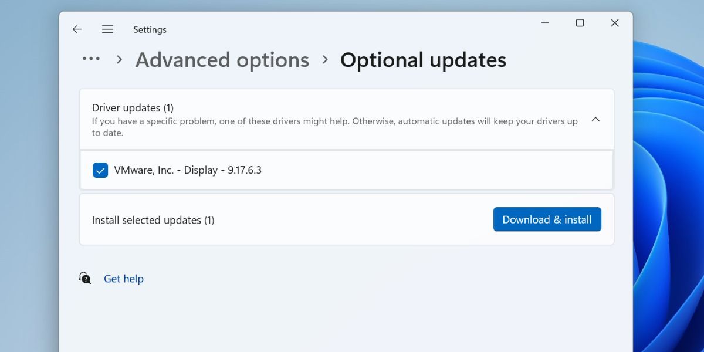Close the Settings window
This screenshot has height=352, width=704.
coord(614,23)
